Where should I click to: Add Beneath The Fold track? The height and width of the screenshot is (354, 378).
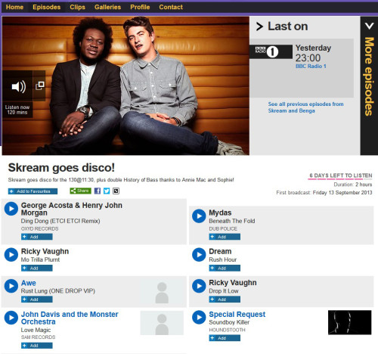click(225, 237)
